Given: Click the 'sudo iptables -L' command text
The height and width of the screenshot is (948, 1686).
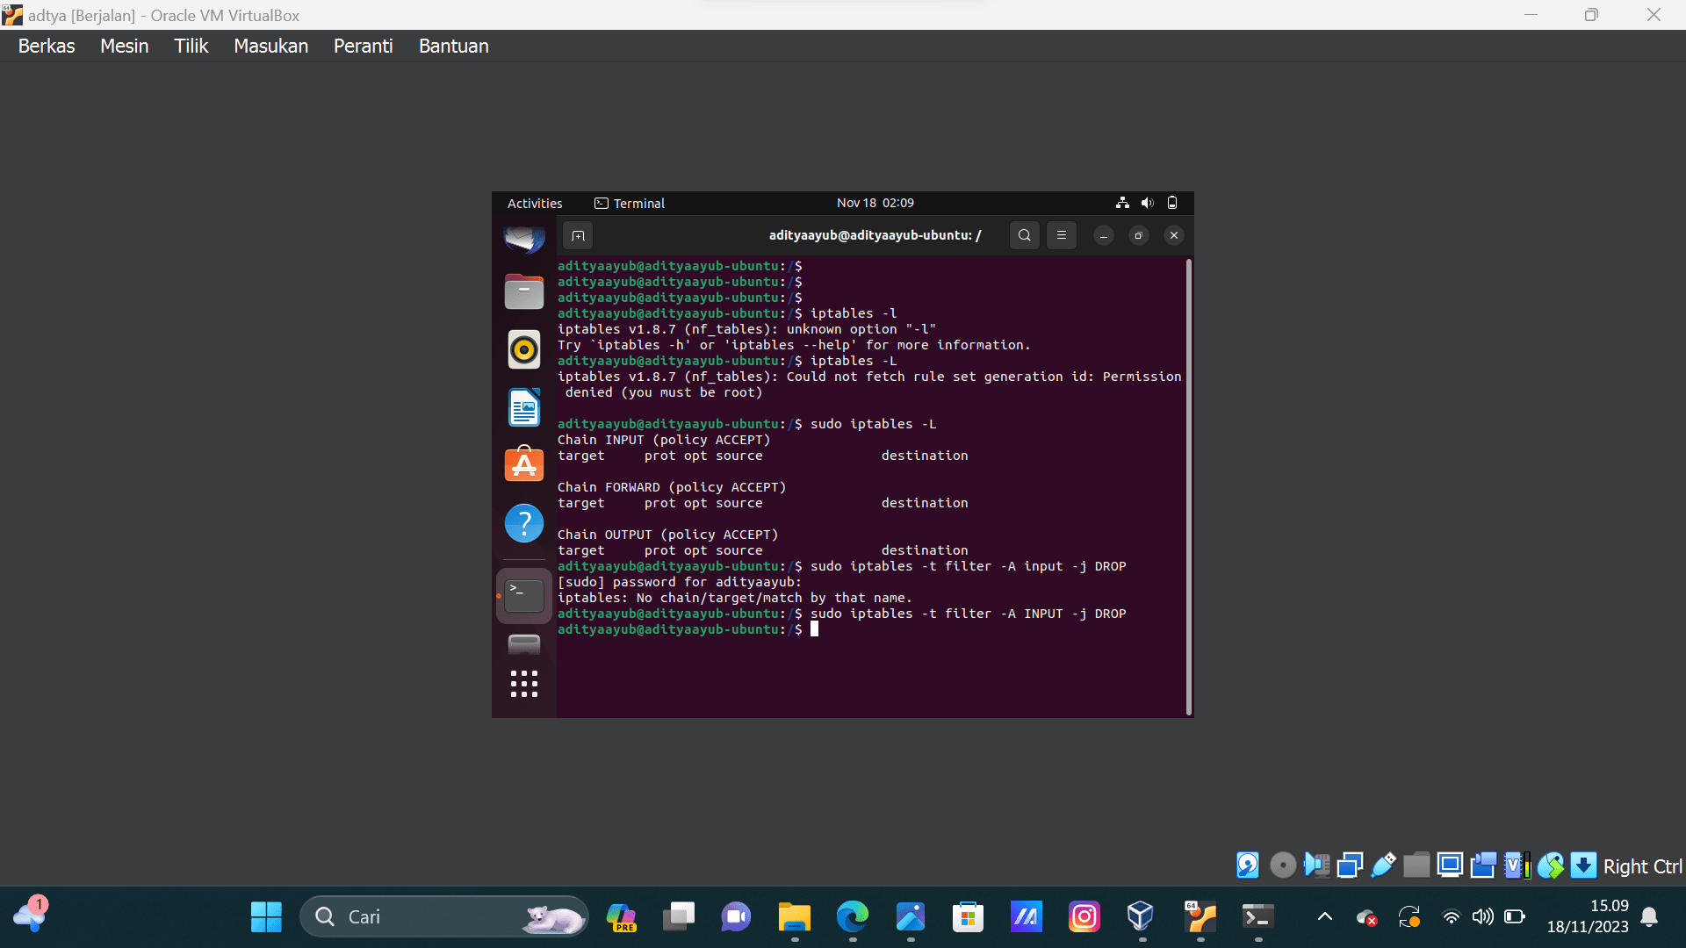Looking at the screenshot, I should (x=873, y=424).
